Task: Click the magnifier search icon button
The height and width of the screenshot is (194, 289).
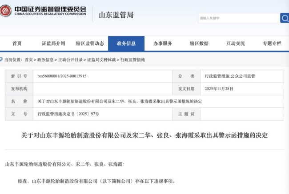Action: 284,18
